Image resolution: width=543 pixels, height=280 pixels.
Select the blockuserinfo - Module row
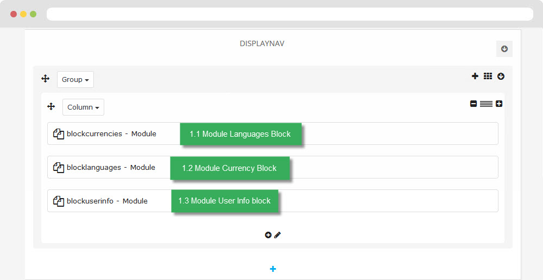tap(273, 201)
